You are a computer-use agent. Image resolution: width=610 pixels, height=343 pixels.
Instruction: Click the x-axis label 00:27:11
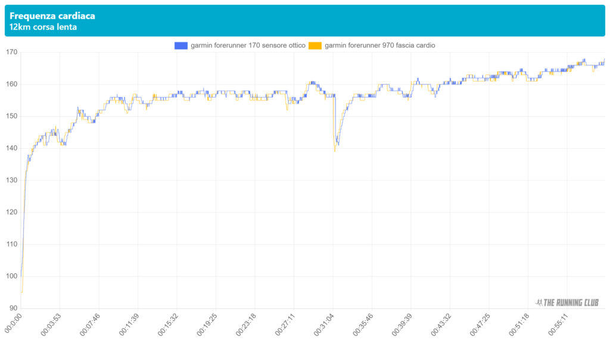click(285, 325)
